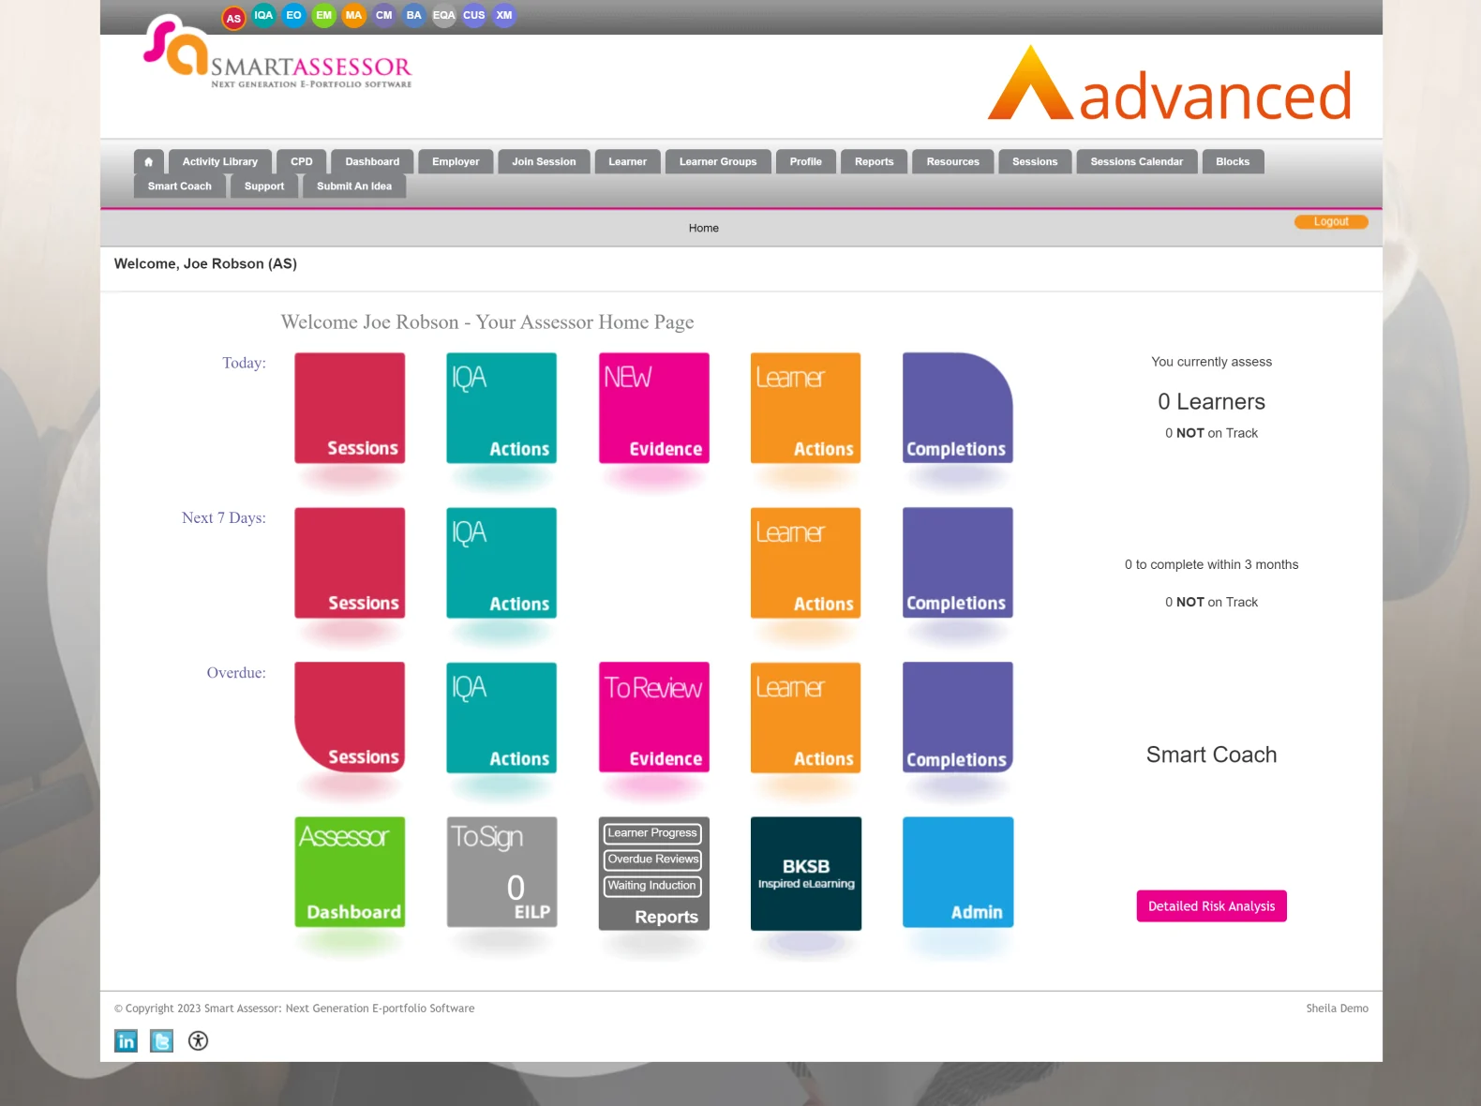Viewport: 1481px width, 1106px height.
Task: Open the BKSB Inspired eLearning tile
Action: pyautogui.click(x=806, y=873)
